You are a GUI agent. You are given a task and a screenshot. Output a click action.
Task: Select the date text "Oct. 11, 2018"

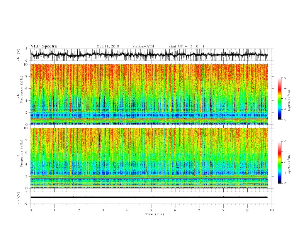[x=108, y=46]
